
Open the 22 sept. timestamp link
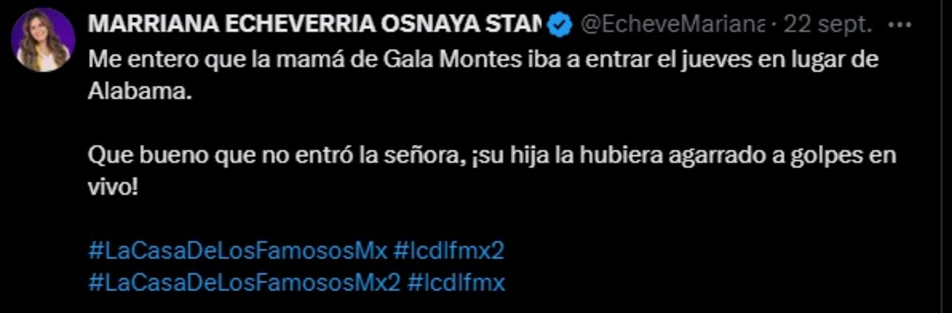pyautogui.click(x=828, y=24)
